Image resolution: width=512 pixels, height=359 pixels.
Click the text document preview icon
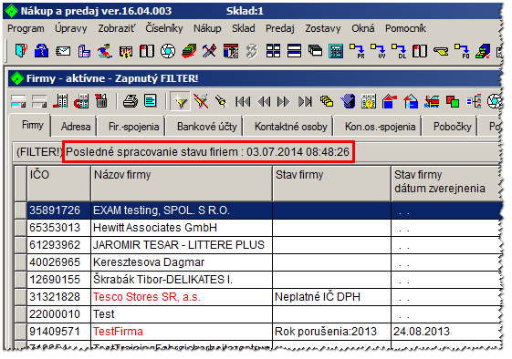point(151,101)
